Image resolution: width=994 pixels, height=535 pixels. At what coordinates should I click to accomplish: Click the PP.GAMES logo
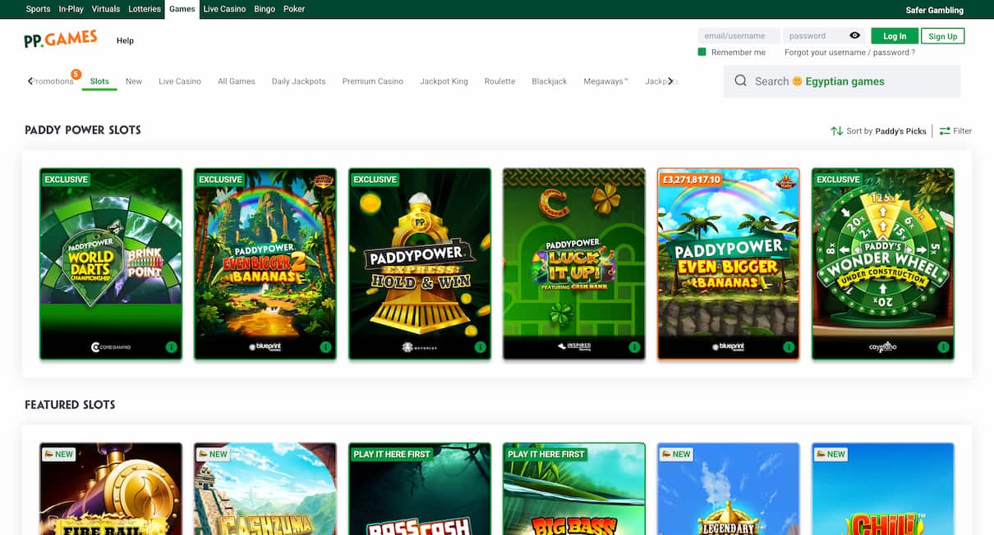(x=61, y=38)
